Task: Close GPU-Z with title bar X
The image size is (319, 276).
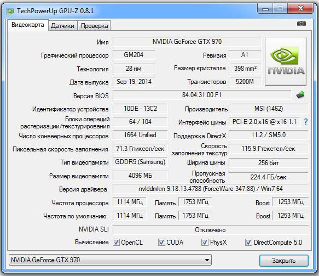Action: click(x=300, y=9)
